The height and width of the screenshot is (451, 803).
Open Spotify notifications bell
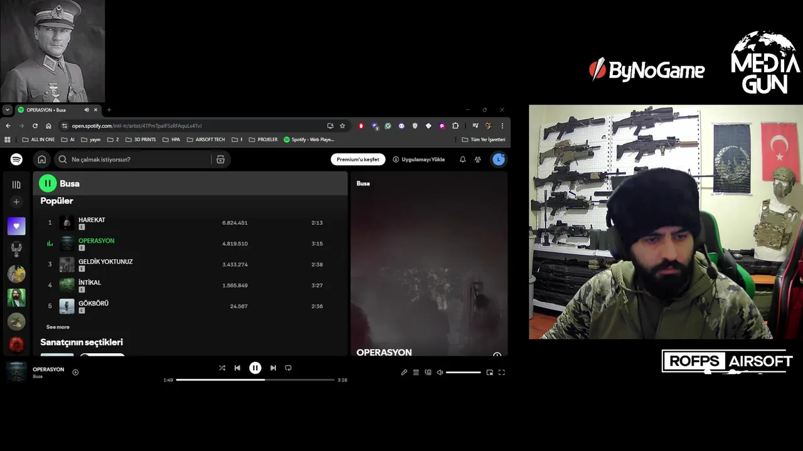pyautogui.click(x=462, y=160)
